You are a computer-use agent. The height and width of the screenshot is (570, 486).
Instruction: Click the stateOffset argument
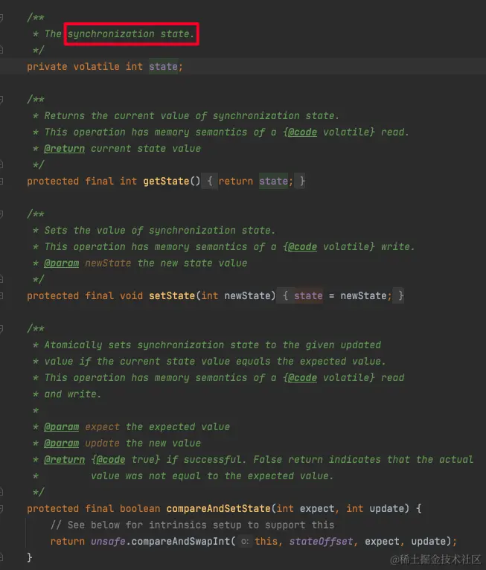point(321,541)
